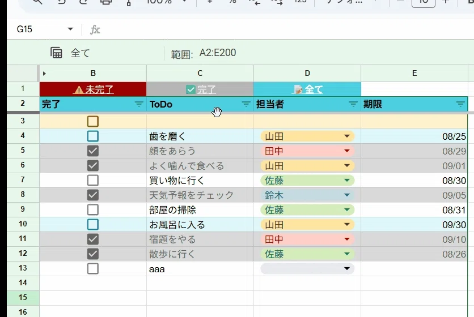Open the 全て filter view name
474x317 pixels.
(80, 53)
